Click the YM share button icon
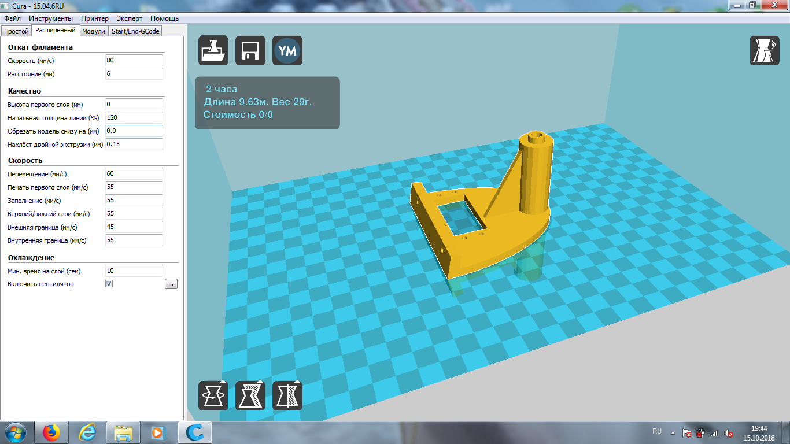Viewport: 790px width, 444px height. 287,50
